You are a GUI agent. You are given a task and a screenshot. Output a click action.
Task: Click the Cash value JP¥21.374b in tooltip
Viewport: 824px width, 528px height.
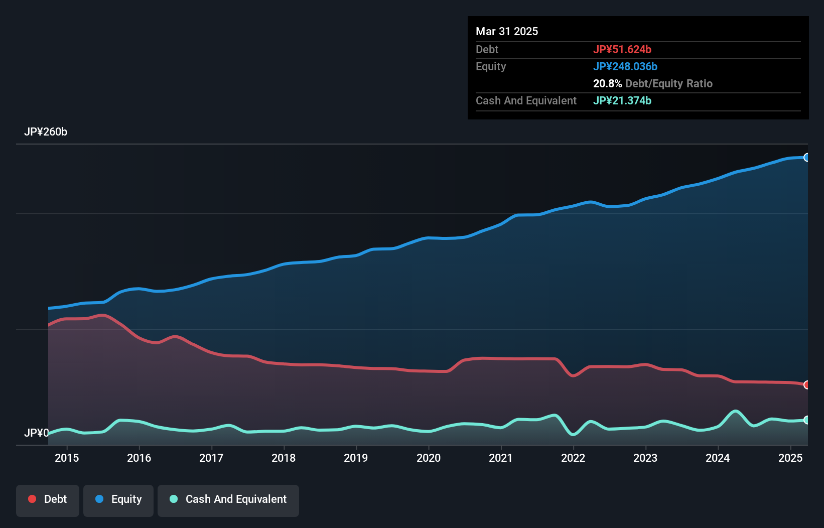pyautogui.click(x=622, y=101)
